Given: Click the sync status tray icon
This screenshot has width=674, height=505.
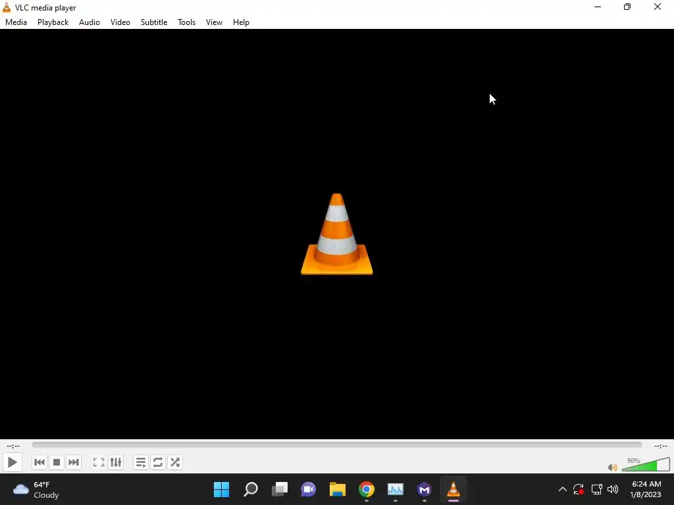Looking at the screenshot, I should (579, 489).
